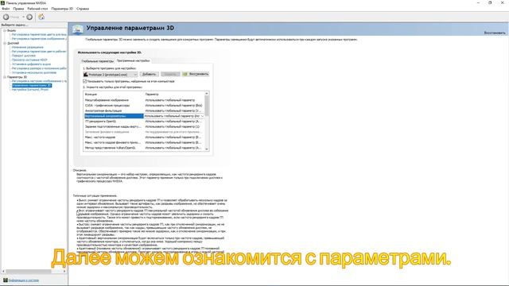The image size is (509, 286).
Task: Collapse the Параметры 3D tree node
Action: [5, 77]
